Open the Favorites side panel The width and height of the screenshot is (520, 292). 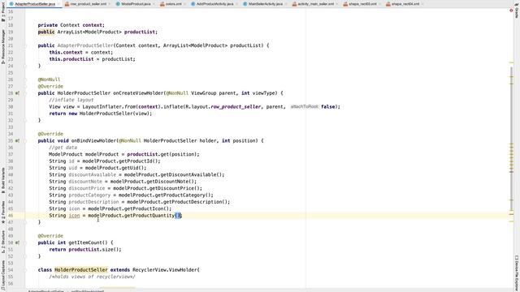pos(3,212)
